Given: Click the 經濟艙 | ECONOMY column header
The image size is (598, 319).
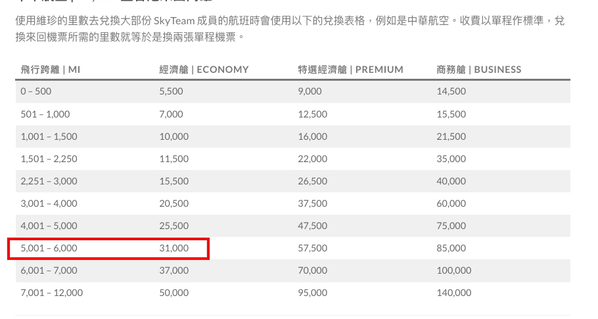Looking at the screenshot, I should [x=204, y=70].
